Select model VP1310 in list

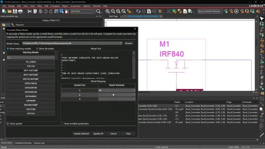pos(31,114)
